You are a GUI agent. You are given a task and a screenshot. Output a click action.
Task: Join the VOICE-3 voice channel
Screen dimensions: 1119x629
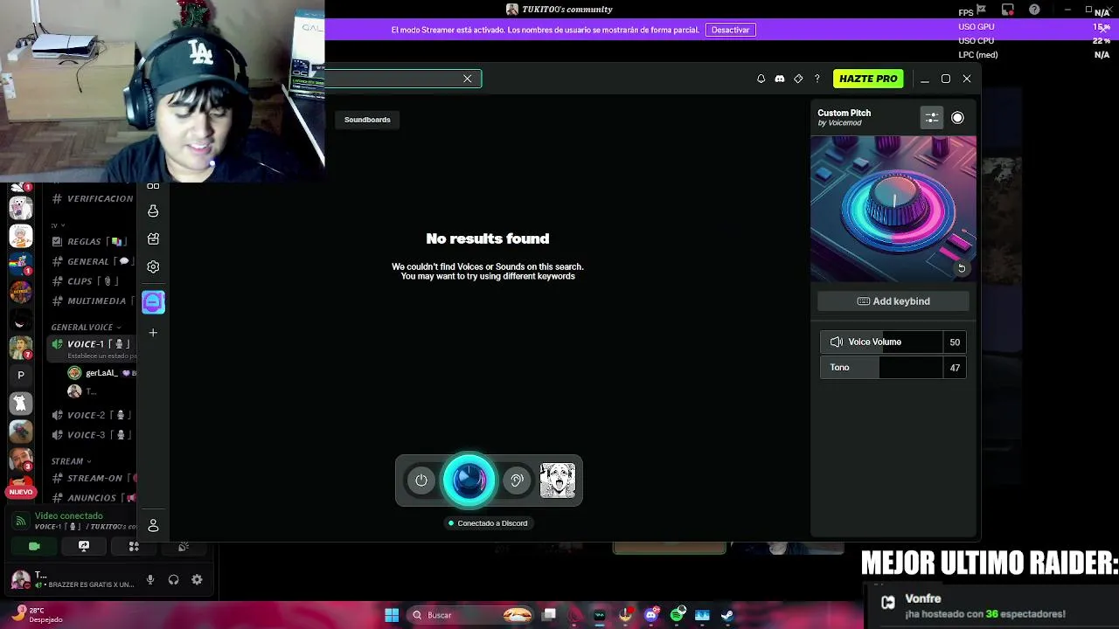(x=92, y=435)
